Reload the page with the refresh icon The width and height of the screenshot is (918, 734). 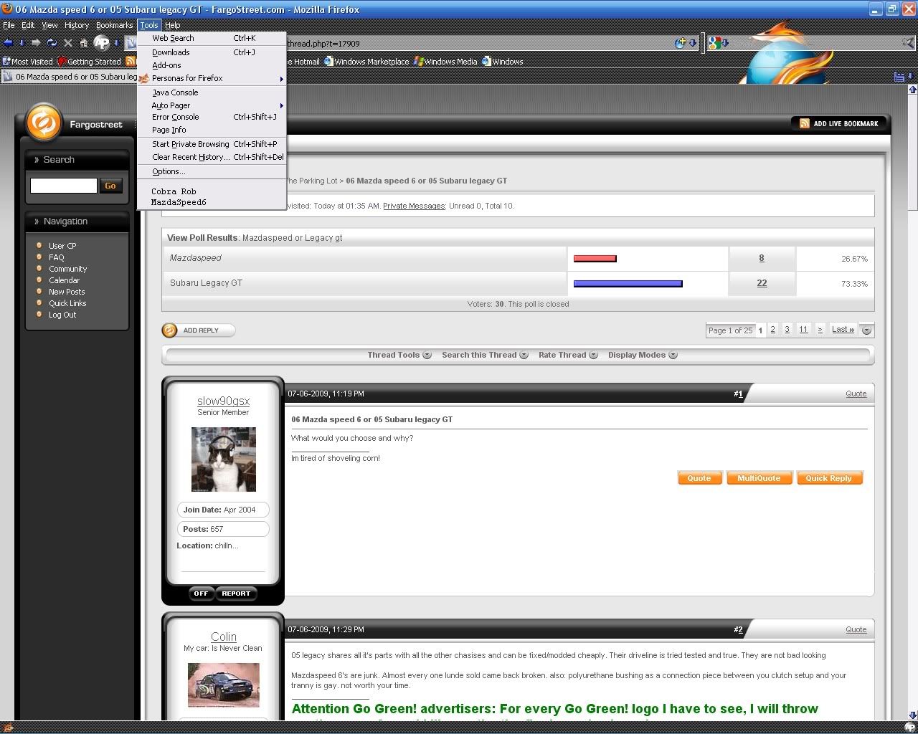click(x=52, y=43)
